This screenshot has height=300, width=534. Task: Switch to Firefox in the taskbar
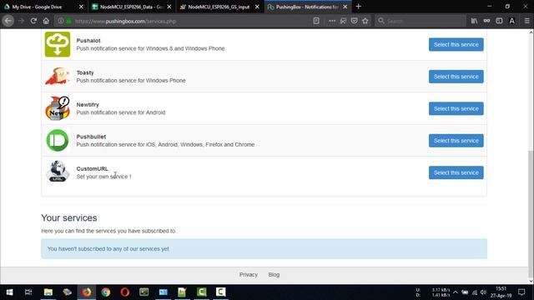click(87, 292)
